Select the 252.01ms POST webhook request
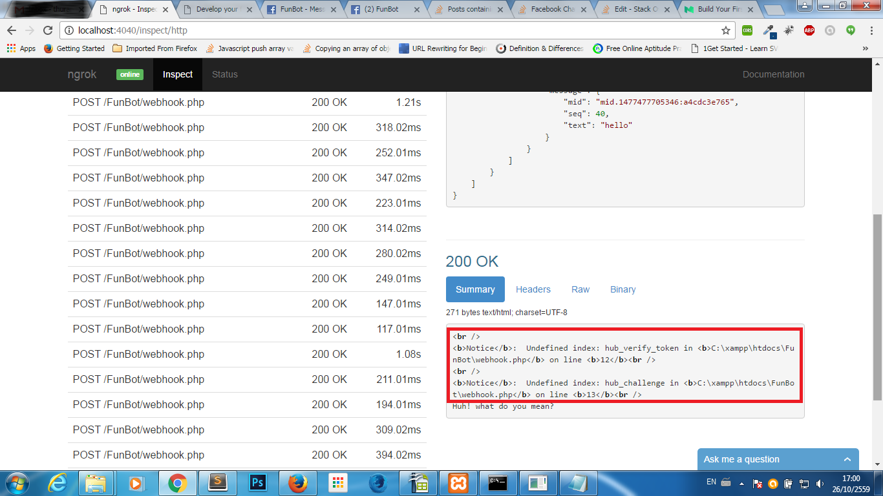The image size is (883, 496). pos(247,153)
